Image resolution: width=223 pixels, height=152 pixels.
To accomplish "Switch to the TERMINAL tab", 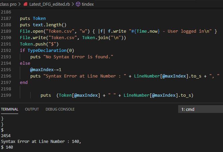I will point(9,109).
